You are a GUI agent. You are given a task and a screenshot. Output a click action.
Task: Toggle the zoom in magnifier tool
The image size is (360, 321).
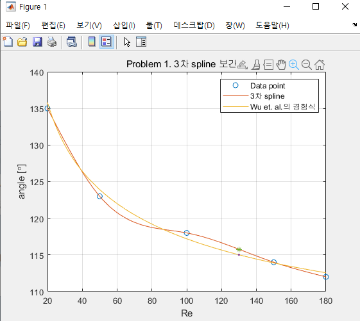click(x=294, y=65)
